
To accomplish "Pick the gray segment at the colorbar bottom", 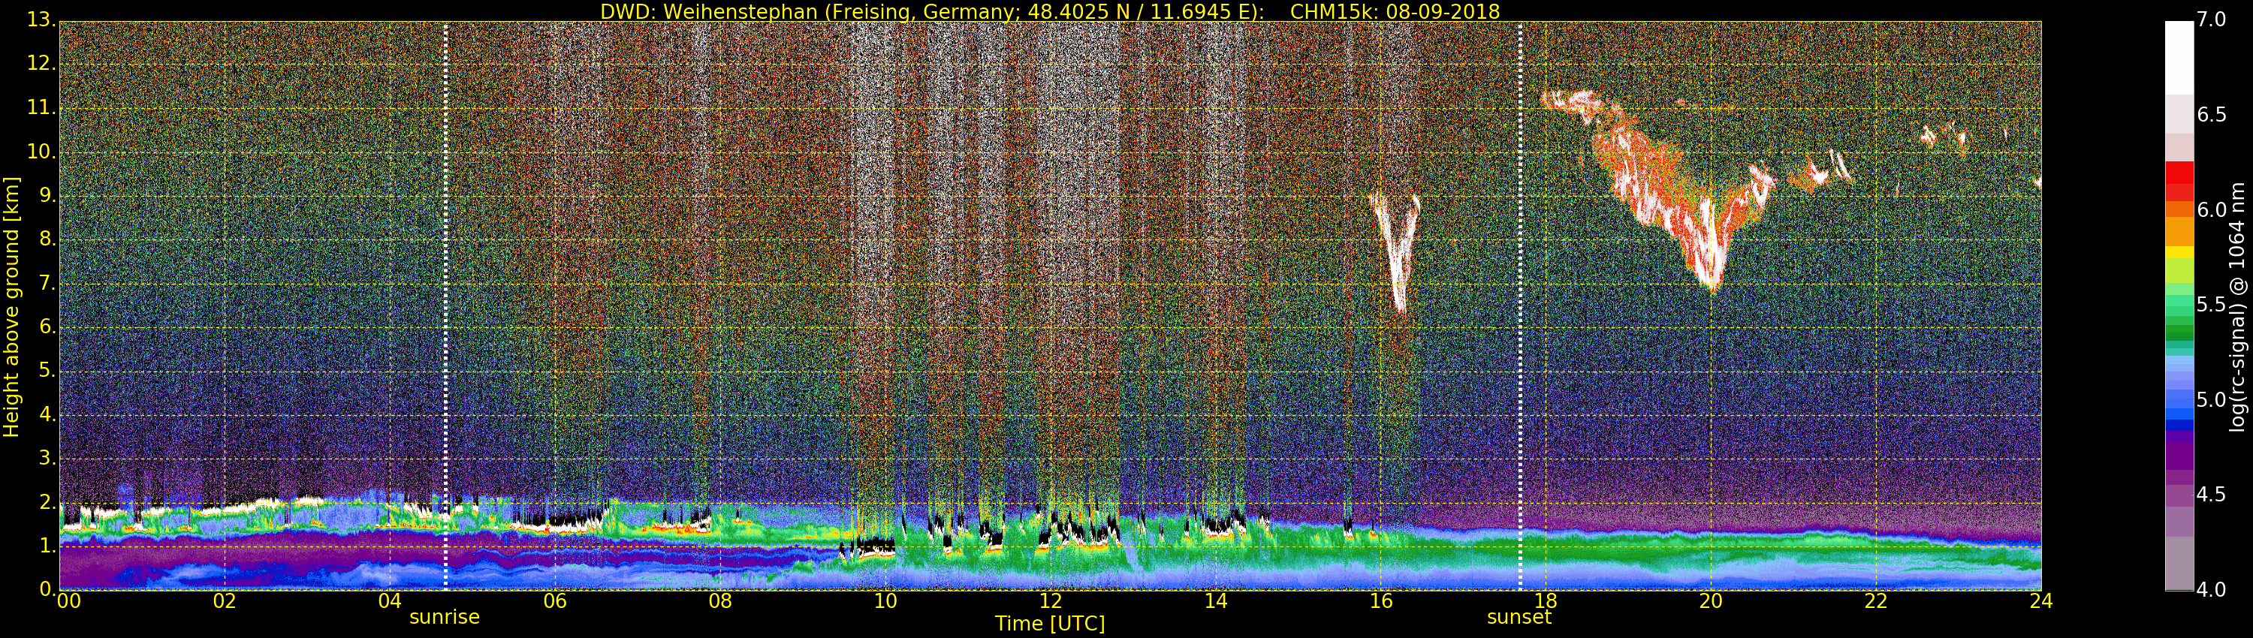I will pos(2179,564).
